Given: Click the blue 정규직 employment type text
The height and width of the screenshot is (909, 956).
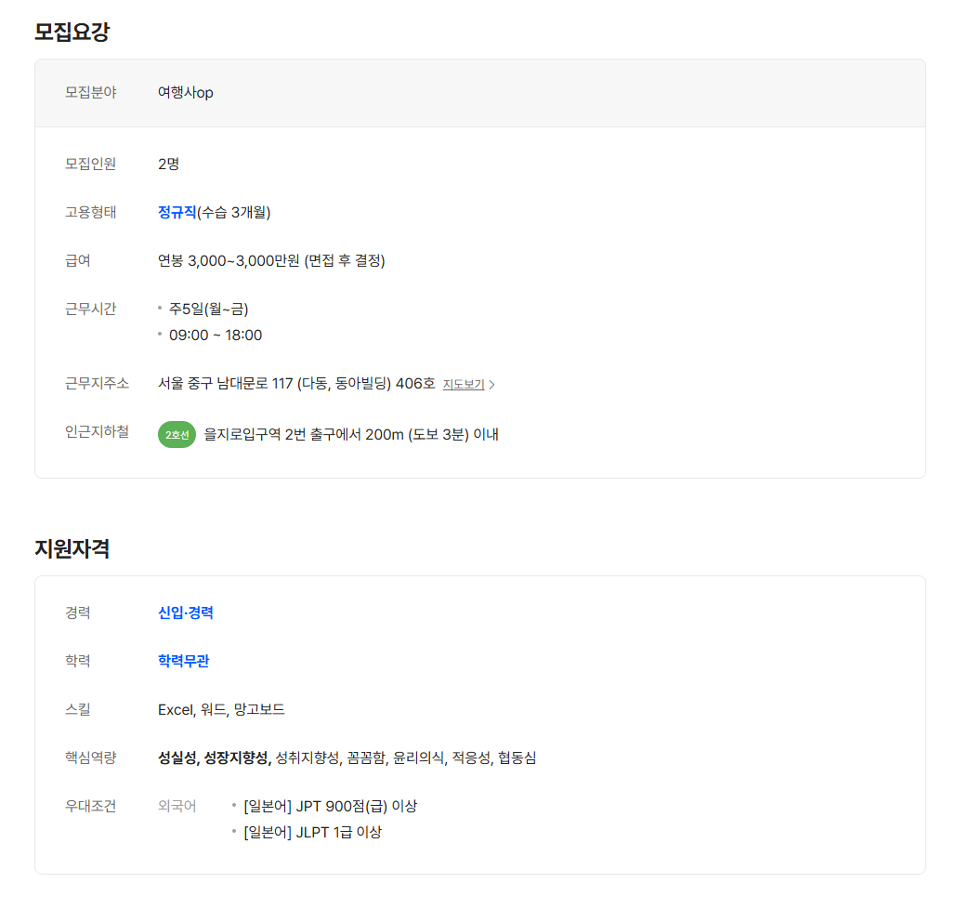Looking at the screenshot, I should (x=177, y=212).
